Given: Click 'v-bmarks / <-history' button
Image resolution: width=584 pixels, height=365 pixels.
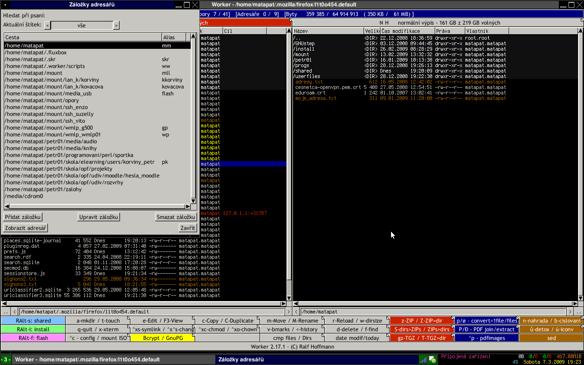Looking at the screenshot, I should point(292,329).
